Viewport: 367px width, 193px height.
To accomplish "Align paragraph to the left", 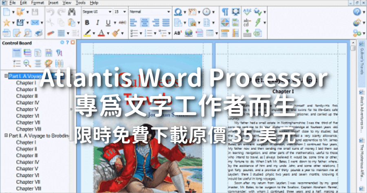I will pos(133,23).
